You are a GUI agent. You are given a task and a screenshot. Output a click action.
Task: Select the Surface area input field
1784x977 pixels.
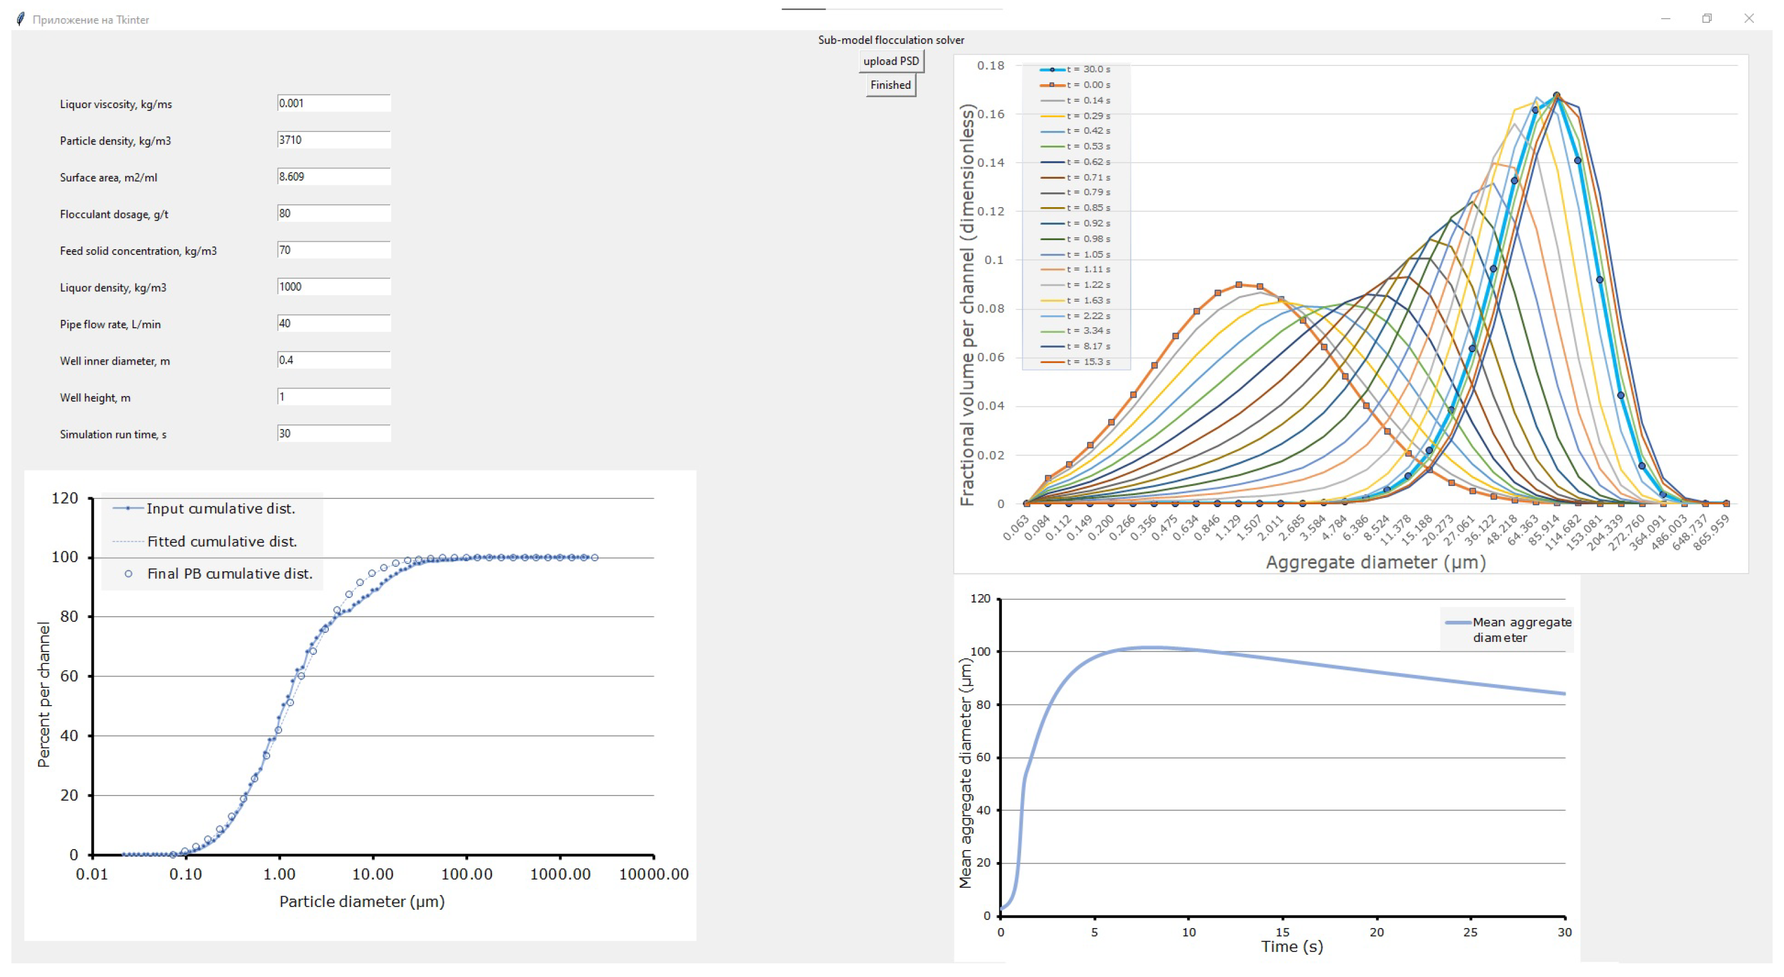[x=333, y=177]
